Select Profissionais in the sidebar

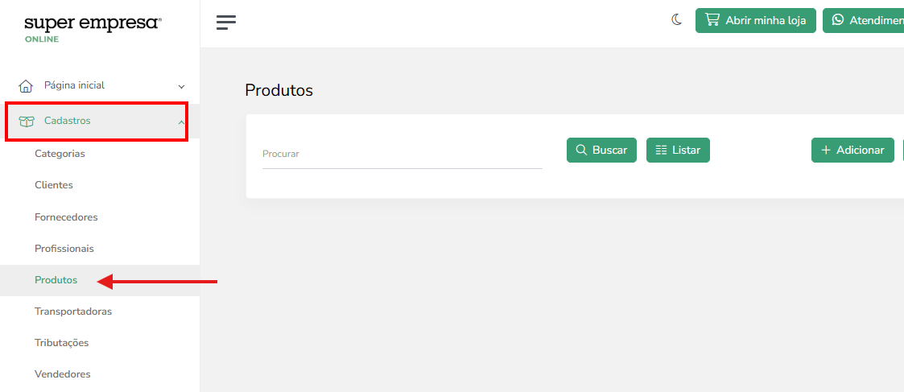point(64,249)
